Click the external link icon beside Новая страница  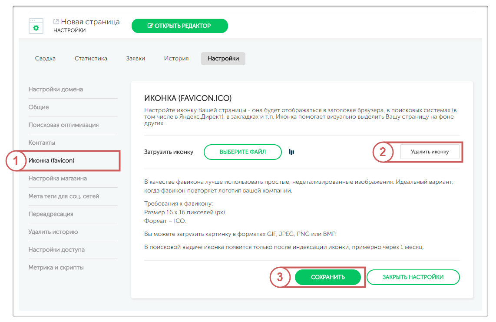56,22
